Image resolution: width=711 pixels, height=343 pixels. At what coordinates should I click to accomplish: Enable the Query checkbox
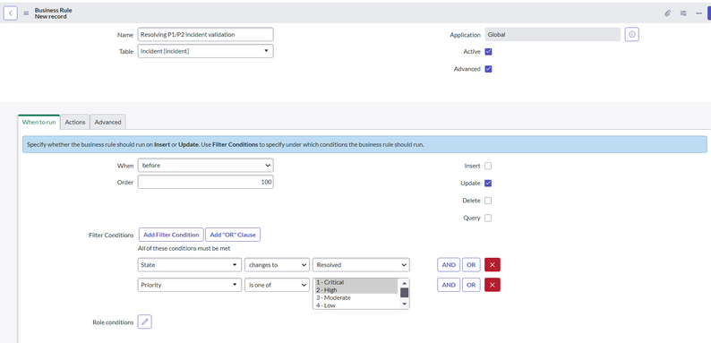coord(488,218)
